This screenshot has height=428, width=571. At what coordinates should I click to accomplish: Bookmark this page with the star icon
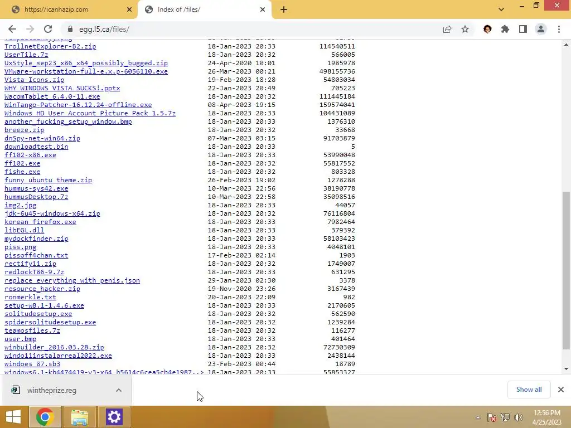click(465, 29)
